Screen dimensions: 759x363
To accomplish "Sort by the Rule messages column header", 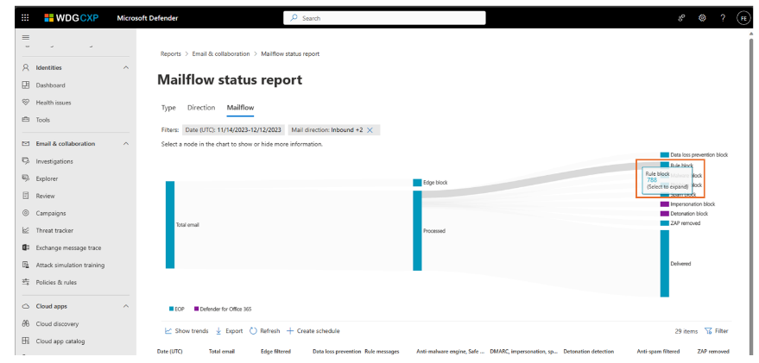I will (x=382, y=352).
